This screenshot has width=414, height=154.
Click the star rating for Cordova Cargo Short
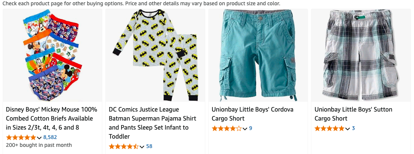(x=227, y=128)
